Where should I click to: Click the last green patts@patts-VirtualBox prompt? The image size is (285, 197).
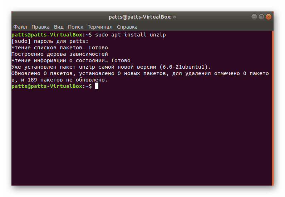[x=47, y=87]
